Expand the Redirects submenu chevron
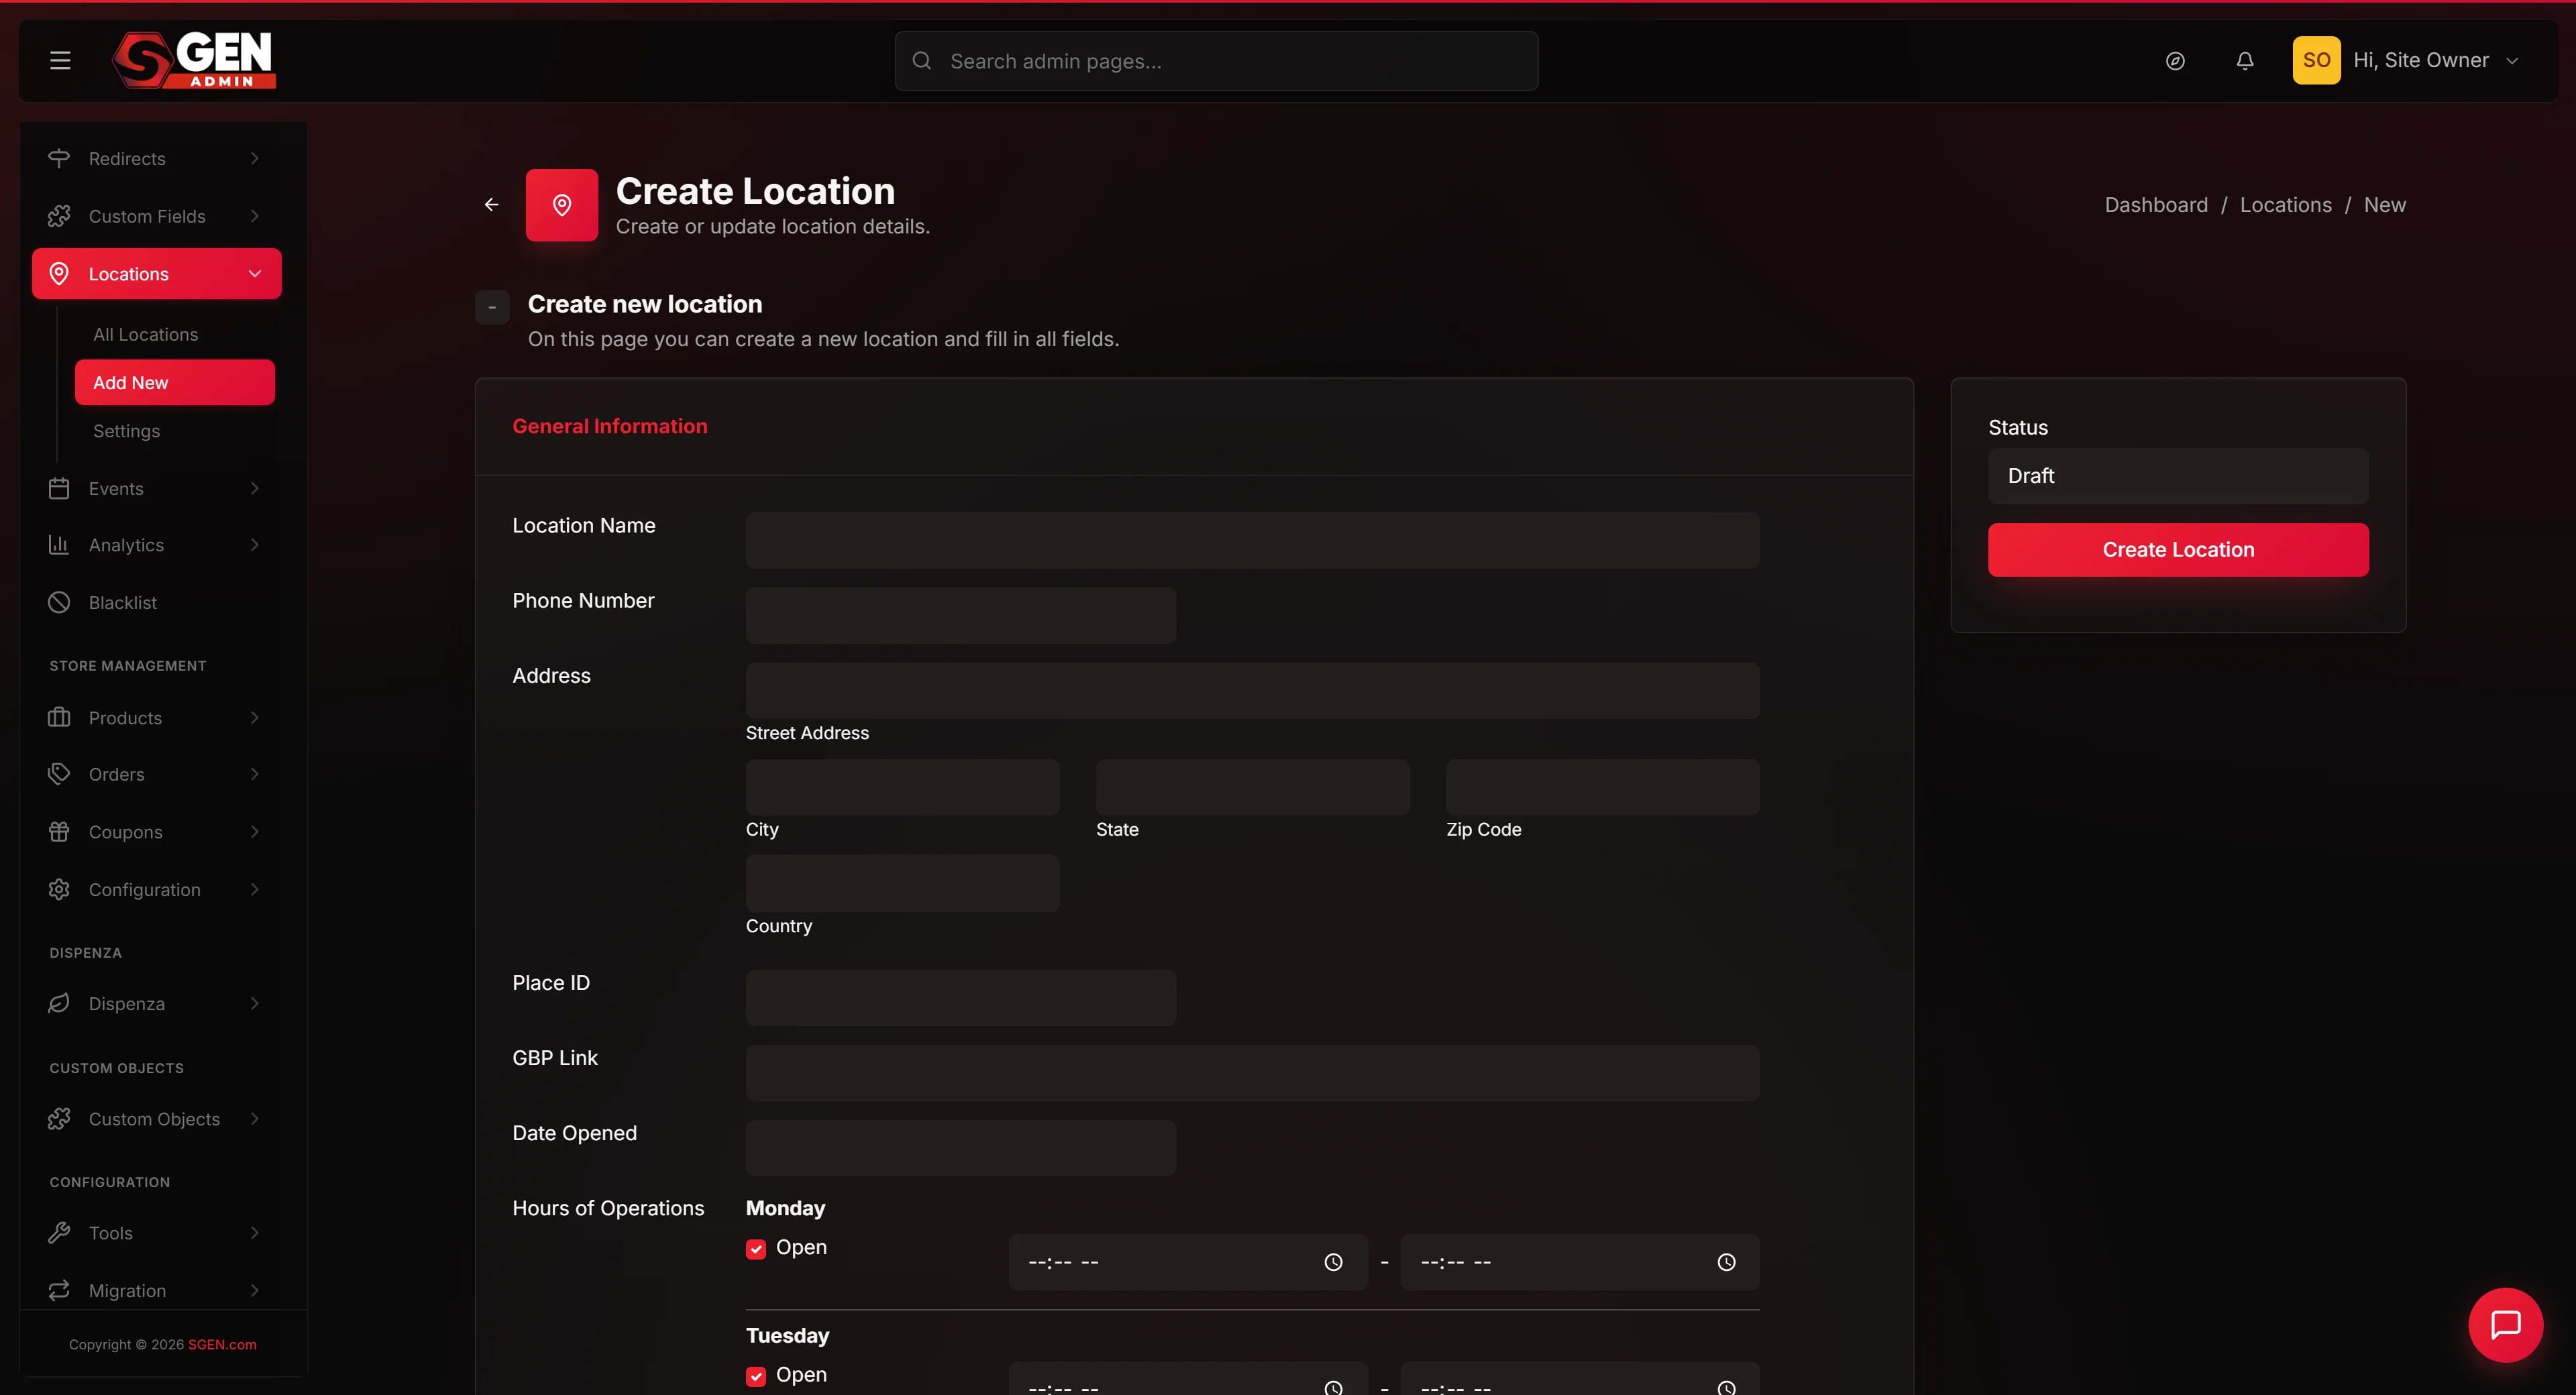Viewport: 2576px width, 1395px height. point(255,158)
